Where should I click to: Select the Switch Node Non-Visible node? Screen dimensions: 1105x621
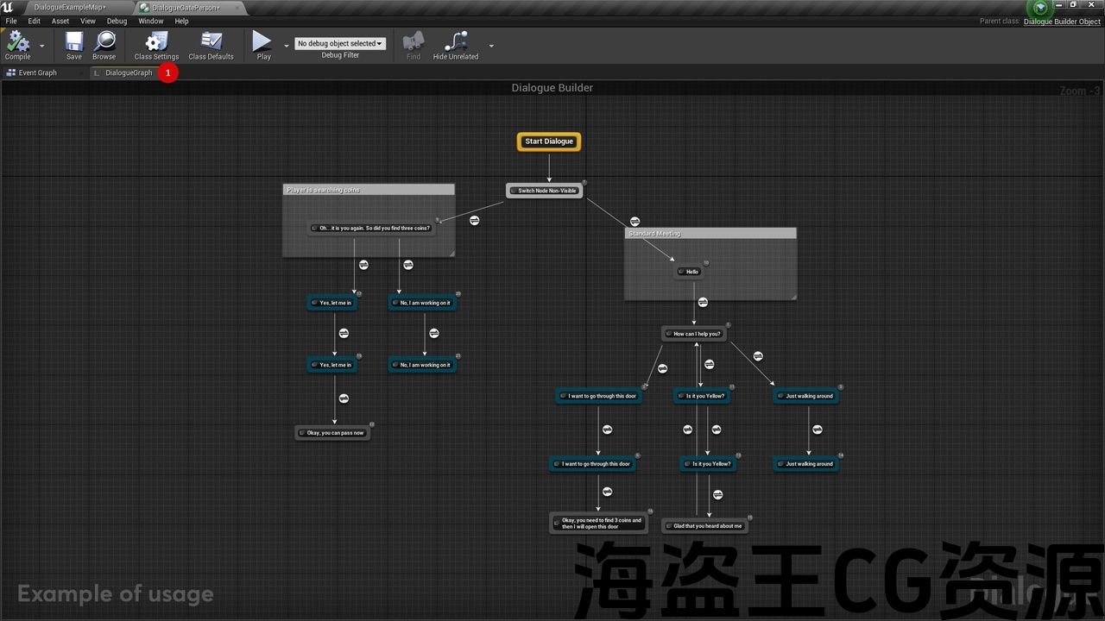546,191
